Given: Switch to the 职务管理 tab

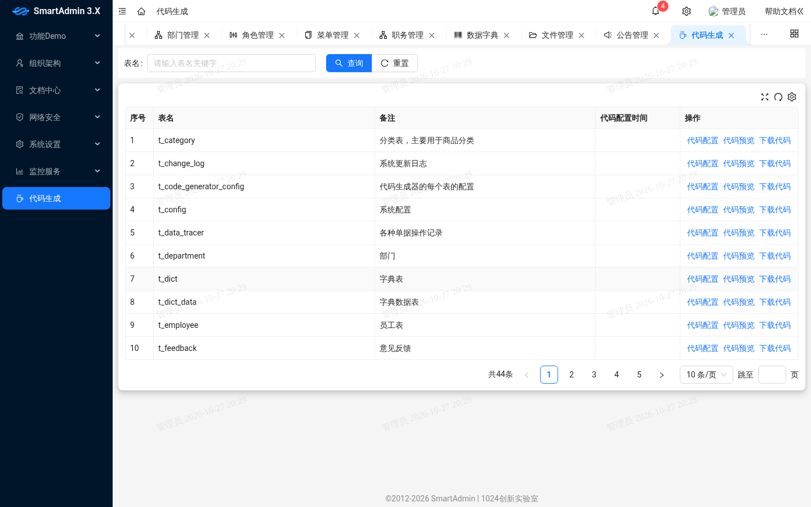Looking at the screenshot, I should (407, 35).
